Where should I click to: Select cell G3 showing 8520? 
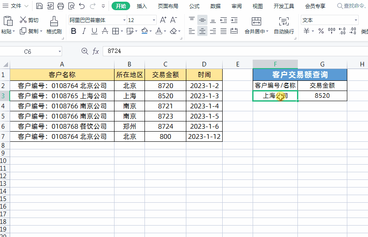322,96
